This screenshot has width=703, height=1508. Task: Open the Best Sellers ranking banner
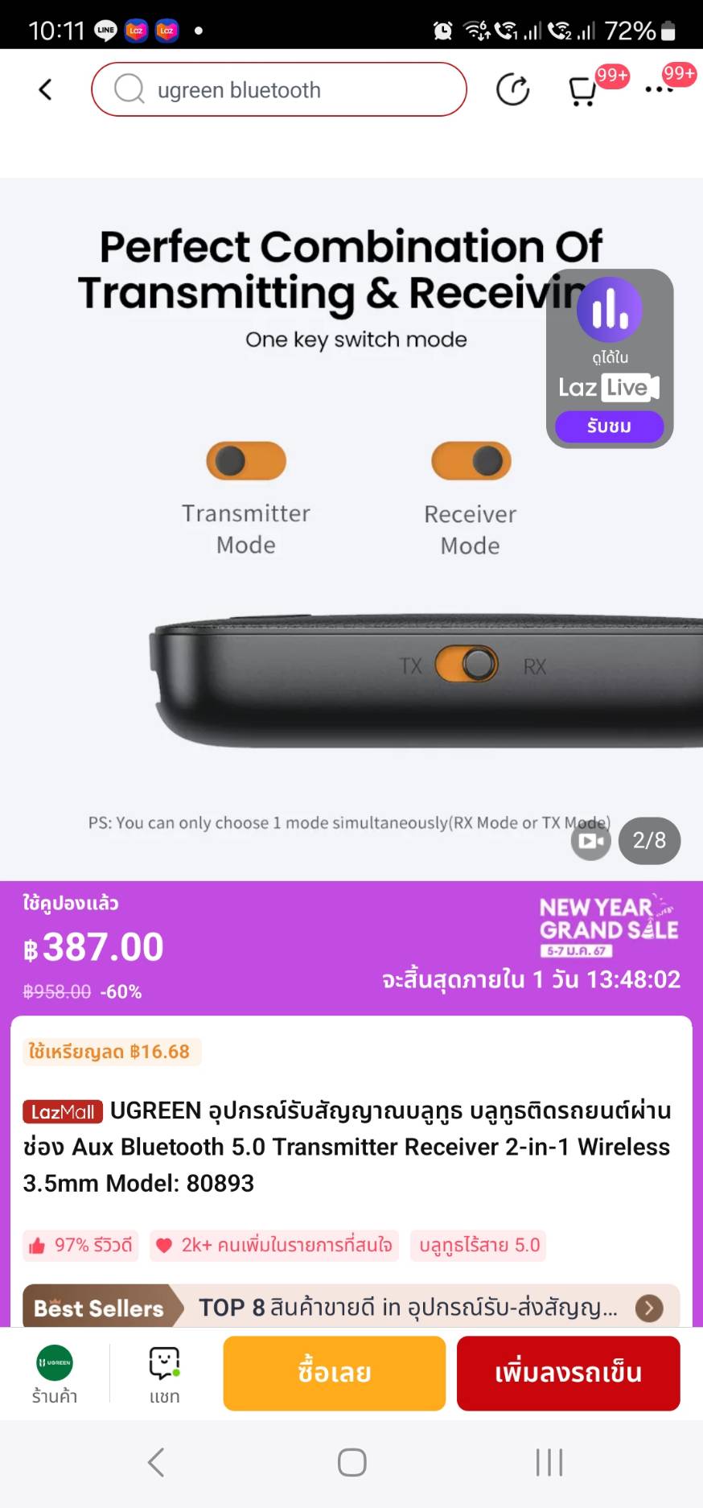[x=351, y=1307]
